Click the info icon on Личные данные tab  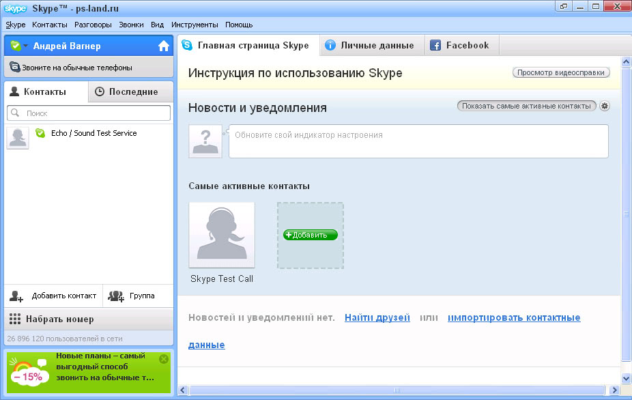coord(330,45)
